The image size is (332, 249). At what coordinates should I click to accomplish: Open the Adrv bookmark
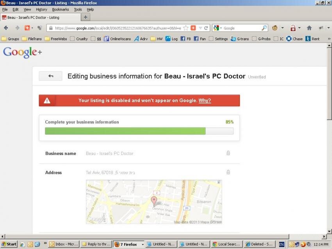141,39
